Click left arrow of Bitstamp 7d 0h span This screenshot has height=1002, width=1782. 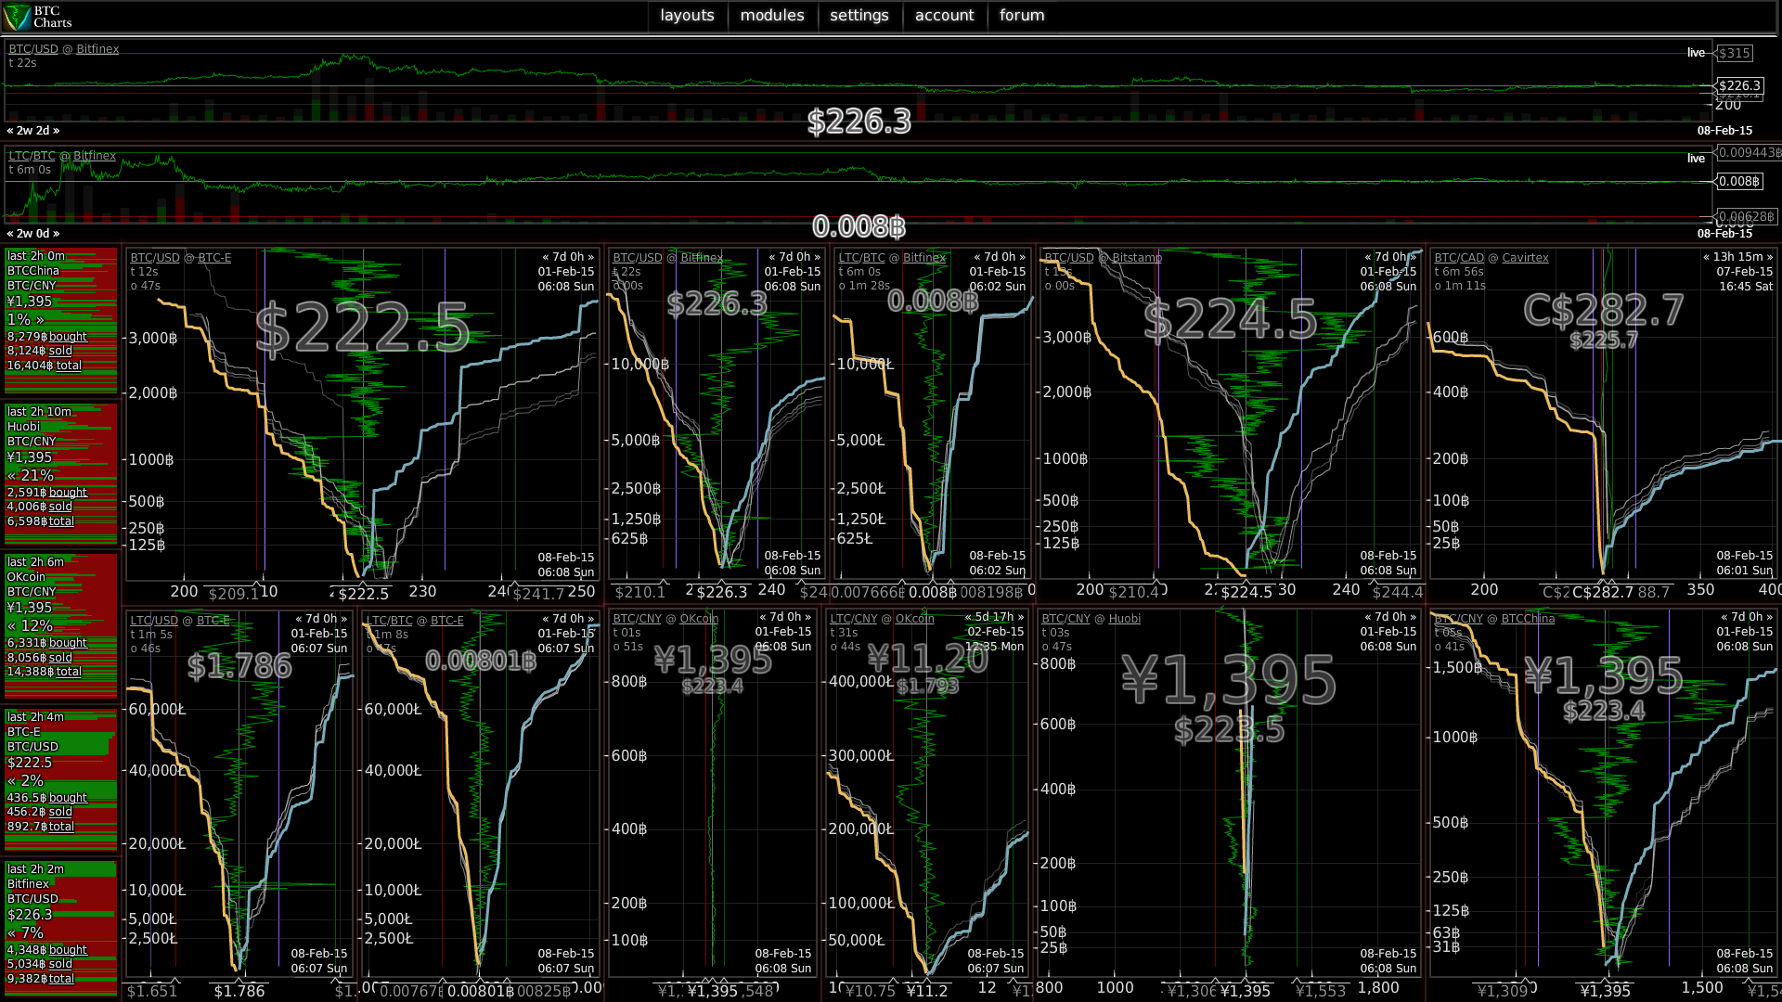[x=1368, y=257]
